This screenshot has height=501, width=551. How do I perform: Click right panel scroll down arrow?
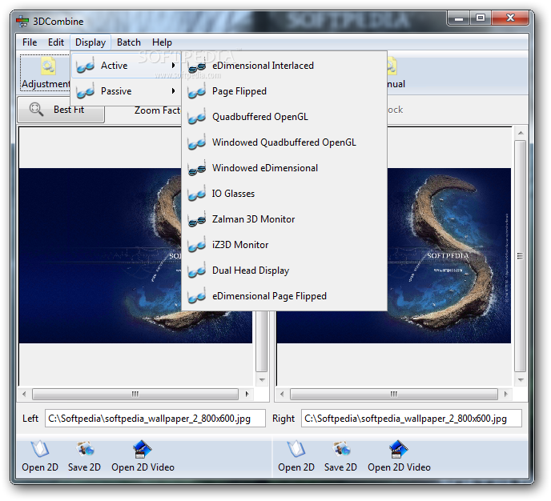point(521,380)
